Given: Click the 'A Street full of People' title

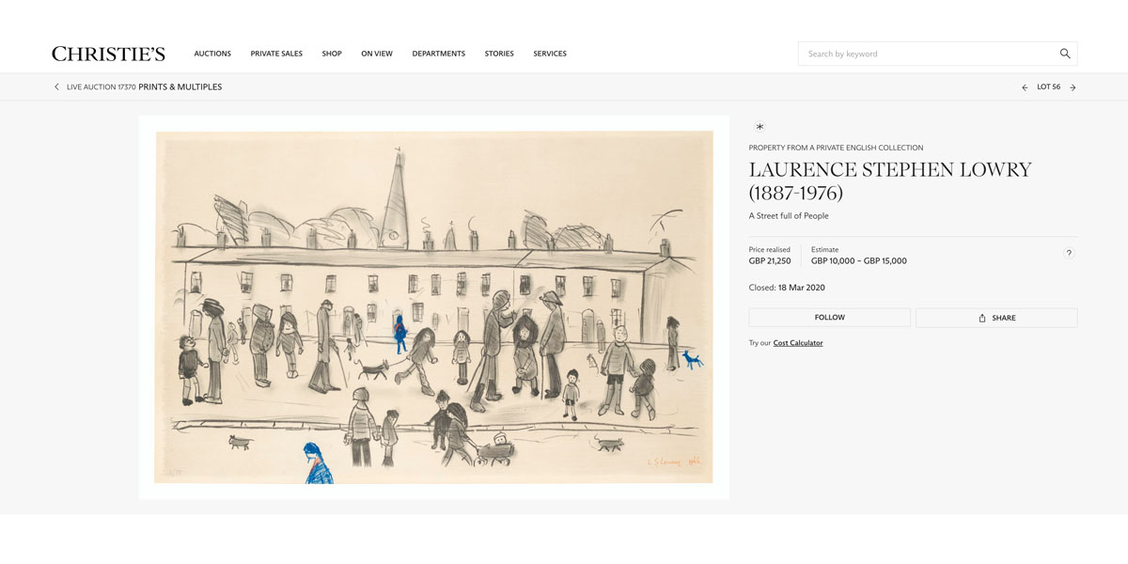Looking at the screenshot, I should click(x=789, y=216).
